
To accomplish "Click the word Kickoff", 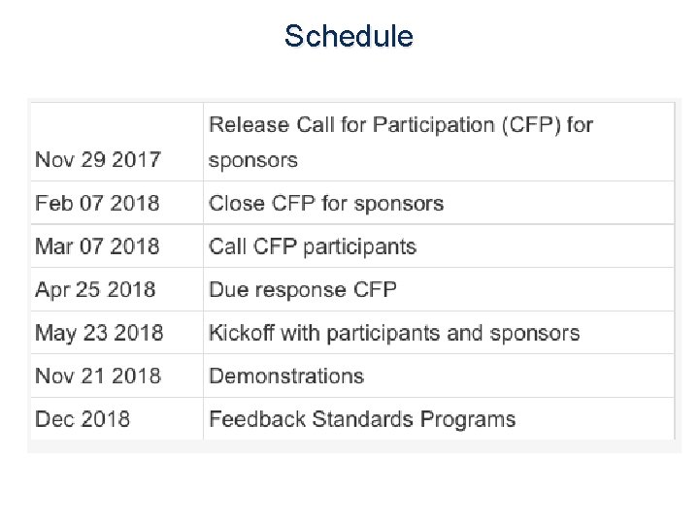I will coord(241,333).
